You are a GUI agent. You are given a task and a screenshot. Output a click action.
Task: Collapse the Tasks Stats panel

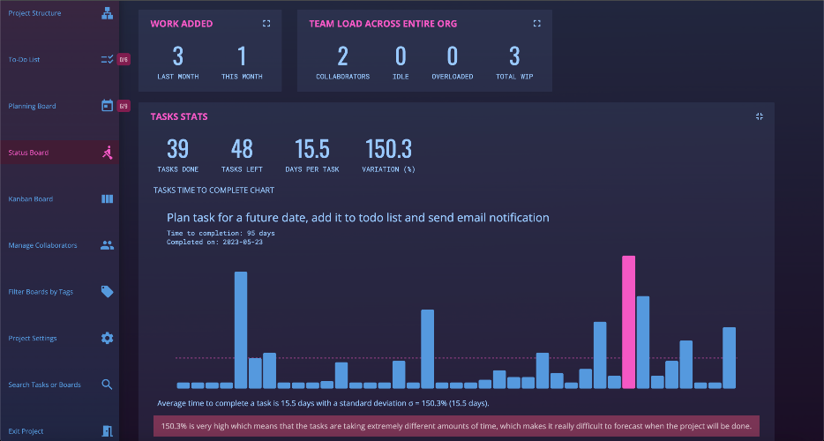pos(760,116)
